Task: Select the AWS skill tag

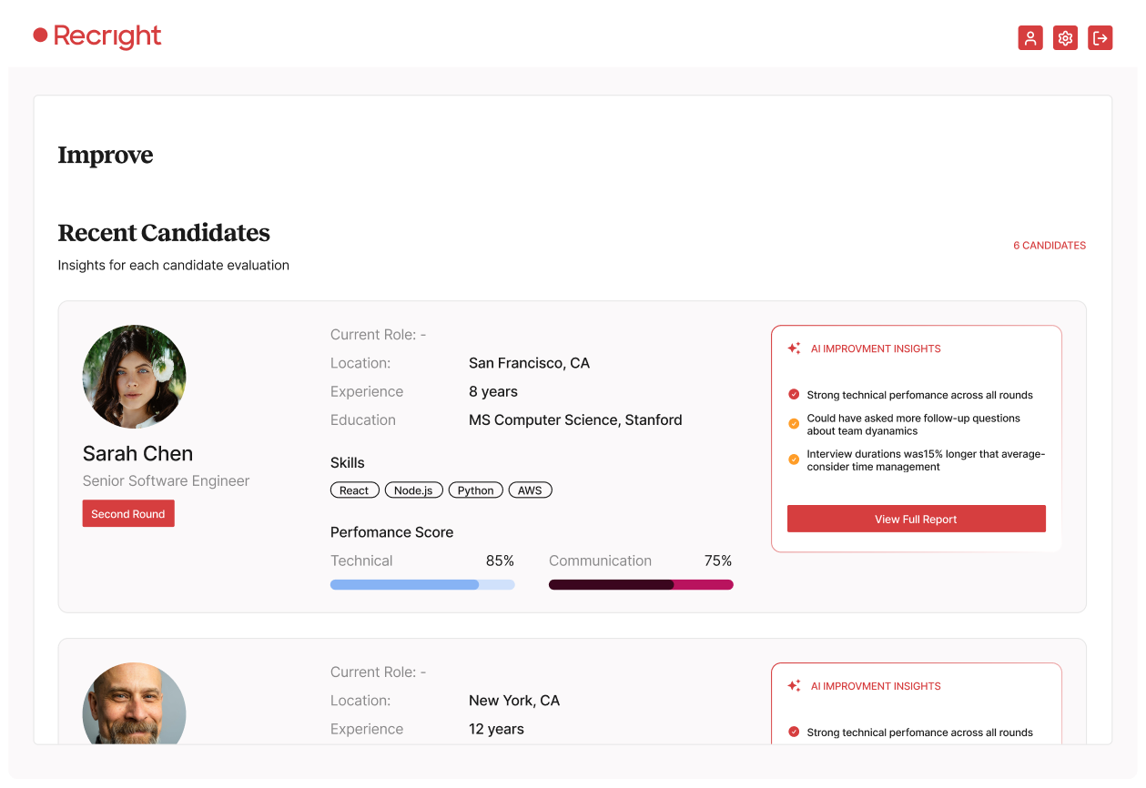Action: coord(530,490)
